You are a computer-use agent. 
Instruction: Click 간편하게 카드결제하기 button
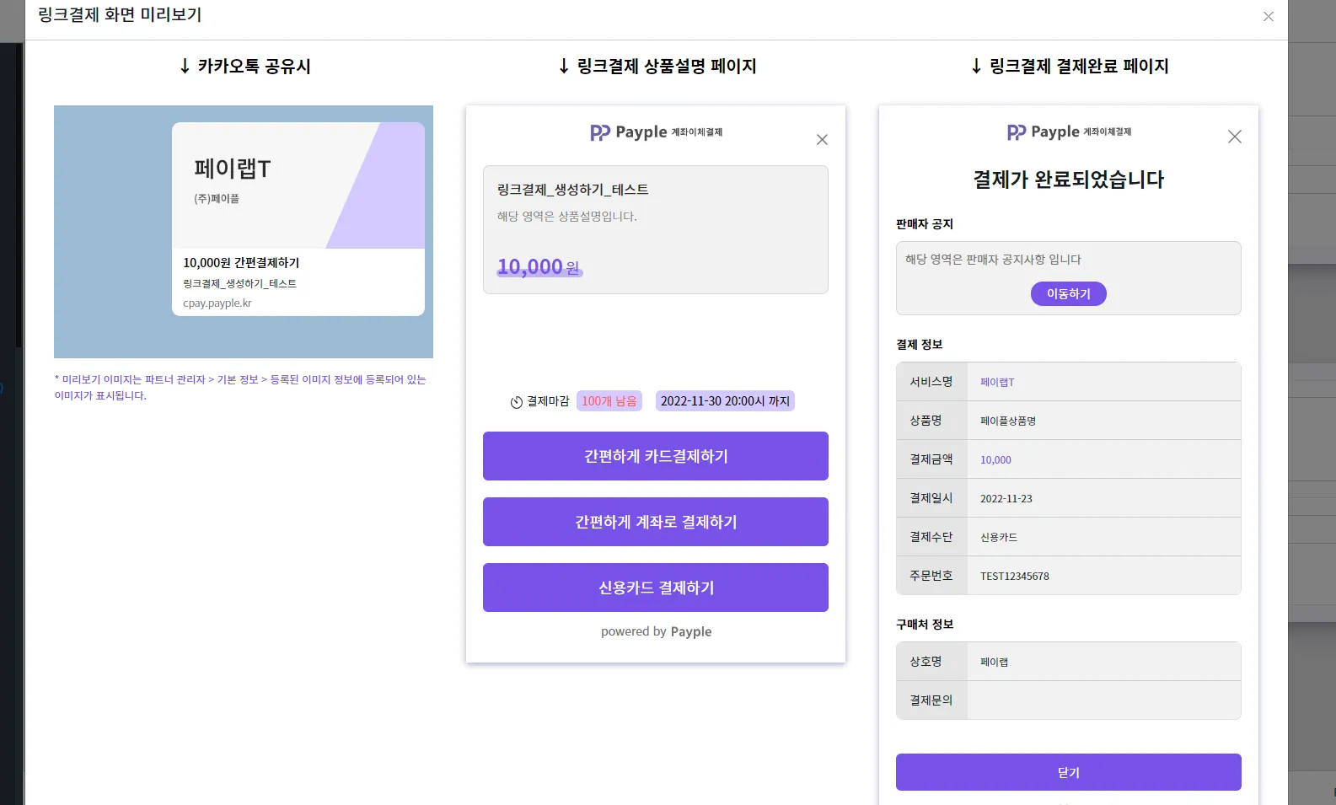[656, 456]
